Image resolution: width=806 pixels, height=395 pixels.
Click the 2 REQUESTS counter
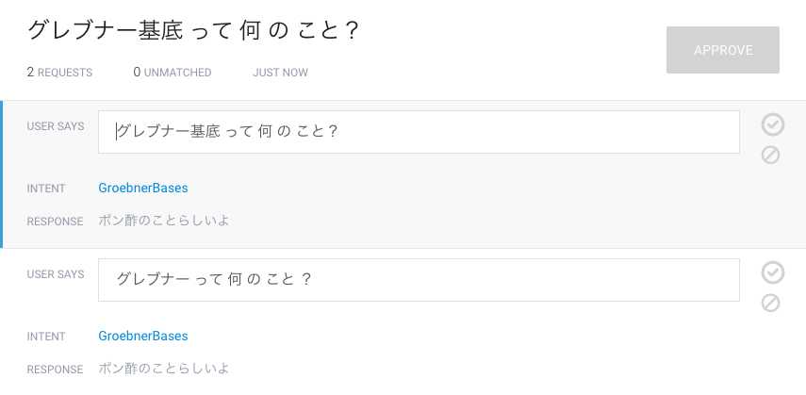pyautogui.click(x=59, y=73)
